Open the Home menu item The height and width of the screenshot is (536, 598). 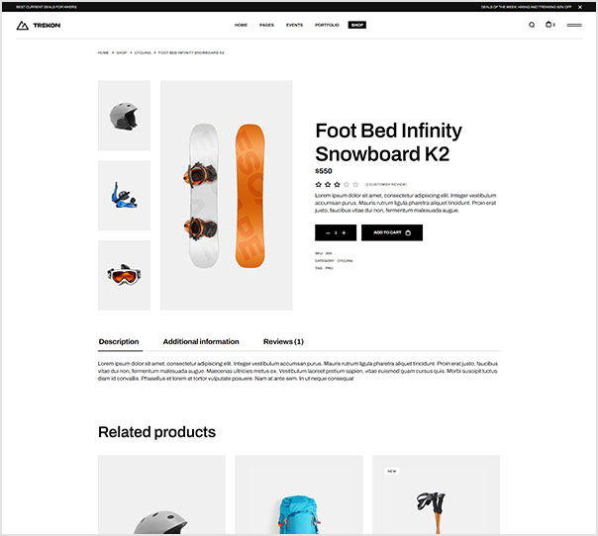coord(241,25)
